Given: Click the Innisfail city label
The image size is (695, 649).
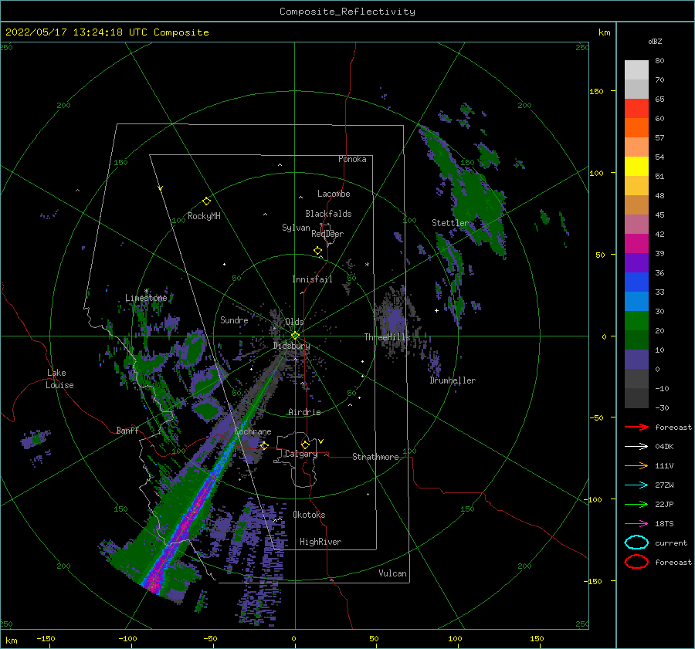Looking at the screenshot, I should 312,279.
